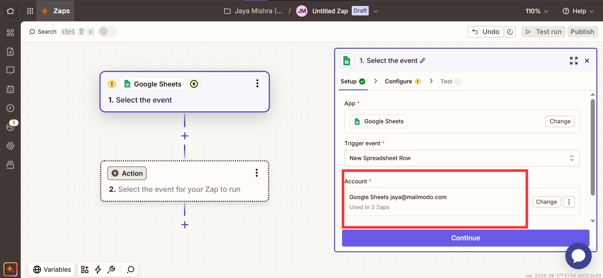Click the Google Sheets app icon in panel header

[x=347, y=61]
